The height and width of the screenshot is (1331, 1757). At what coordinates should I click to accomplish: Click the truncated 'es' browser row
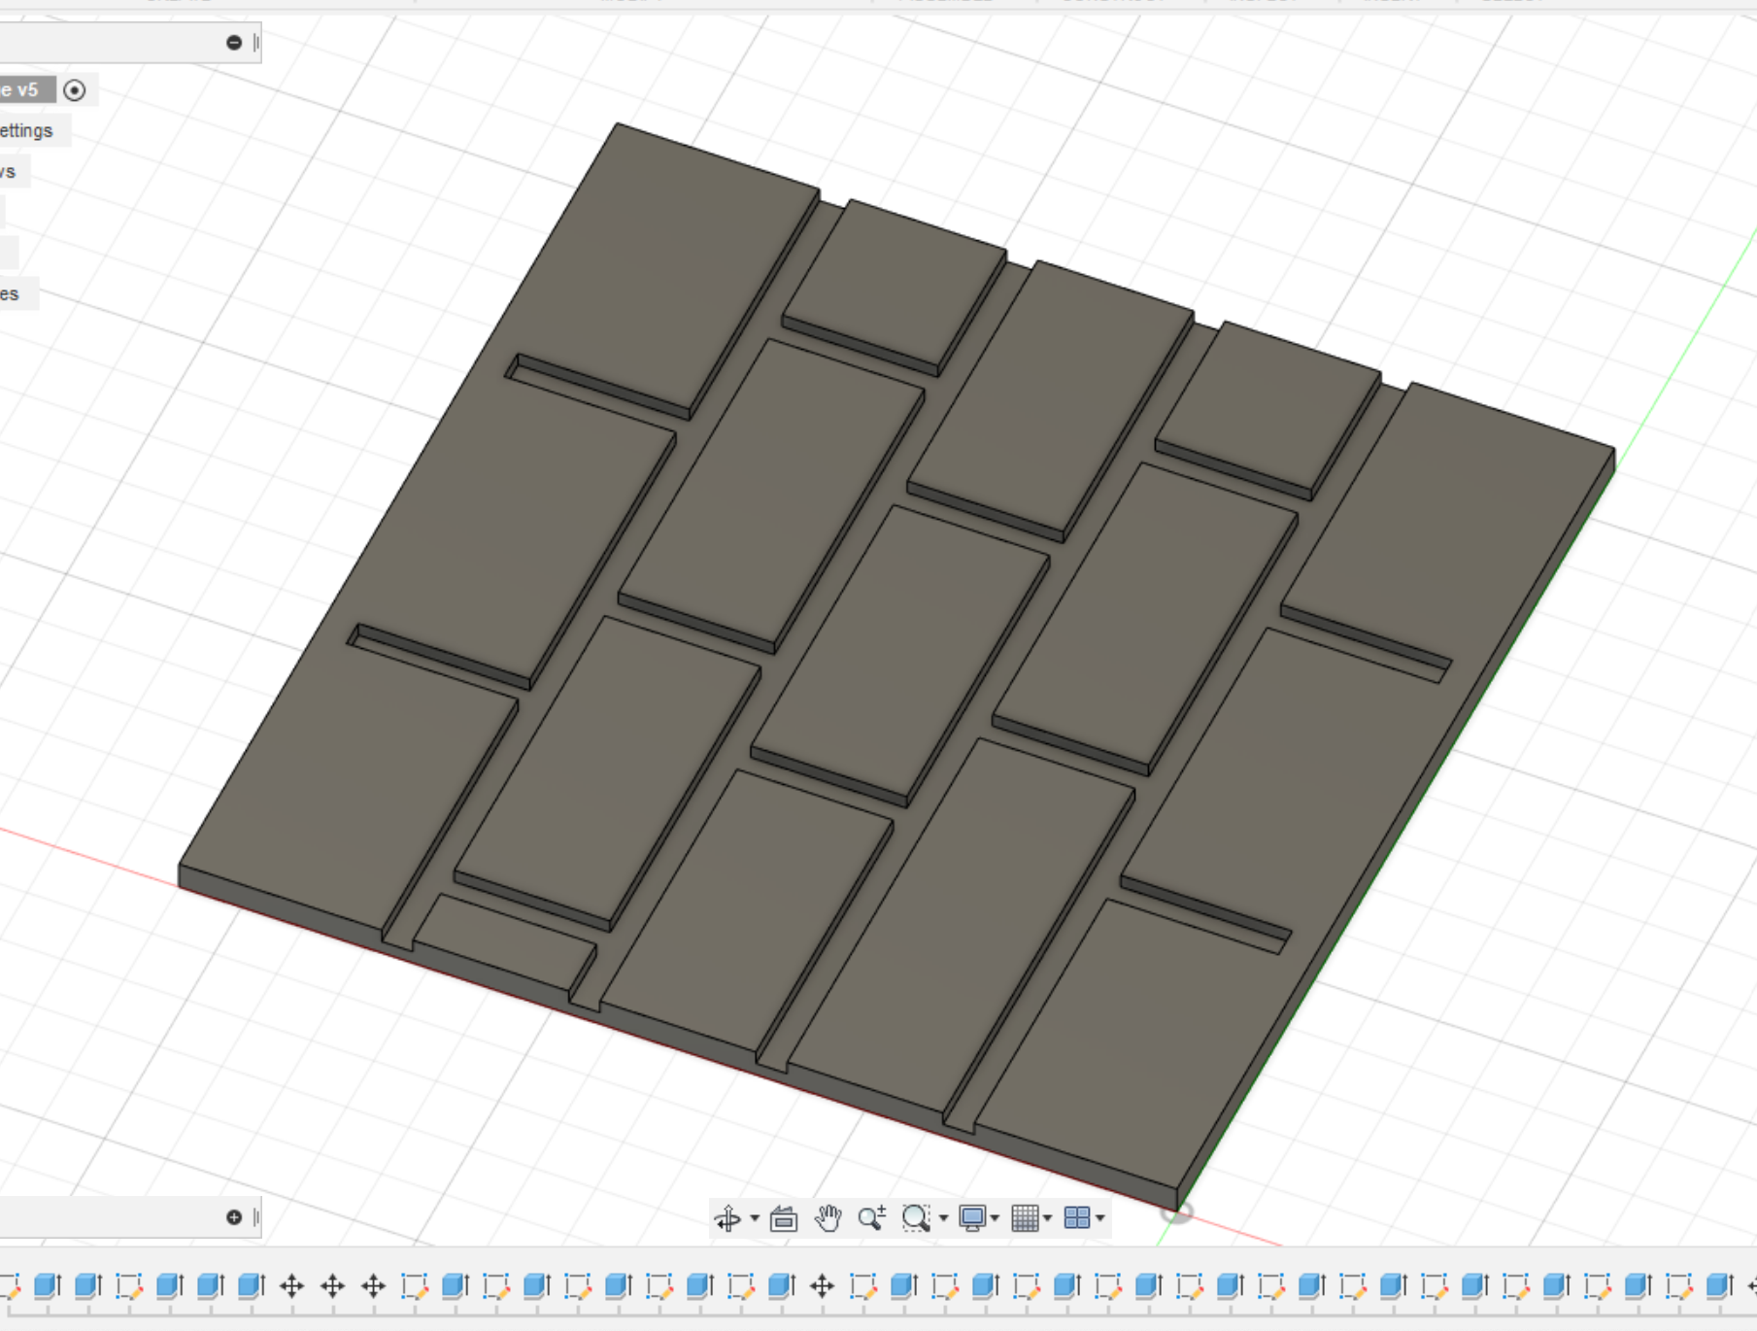tap(18, 294)
